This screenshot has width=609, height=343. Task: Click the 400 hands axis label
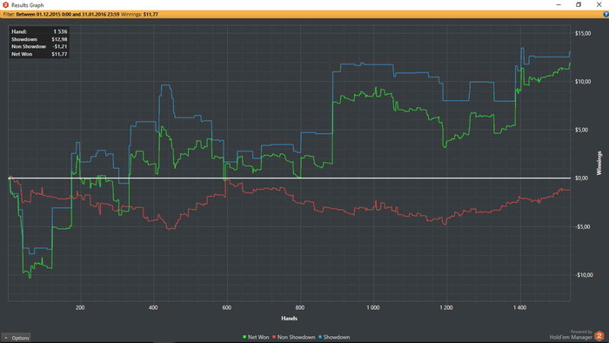[x=153, y=307]
